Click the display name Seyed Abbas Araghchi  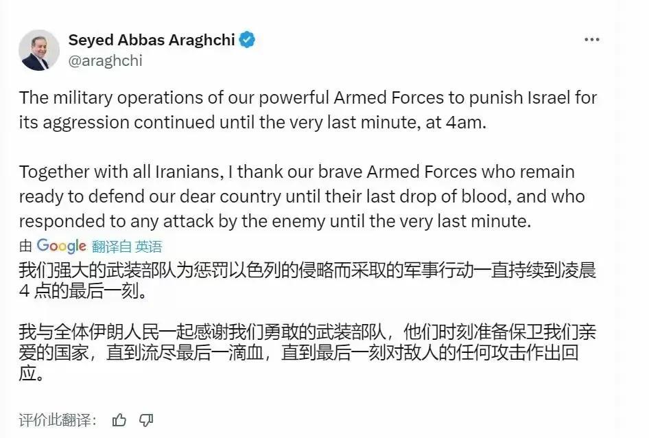click(x=152, y=40)
